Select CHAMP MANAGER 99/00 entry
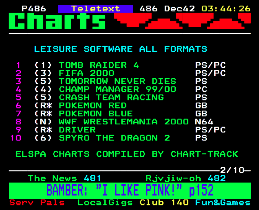Viewport: 259px width, 210px height. (x=118, y=89)
